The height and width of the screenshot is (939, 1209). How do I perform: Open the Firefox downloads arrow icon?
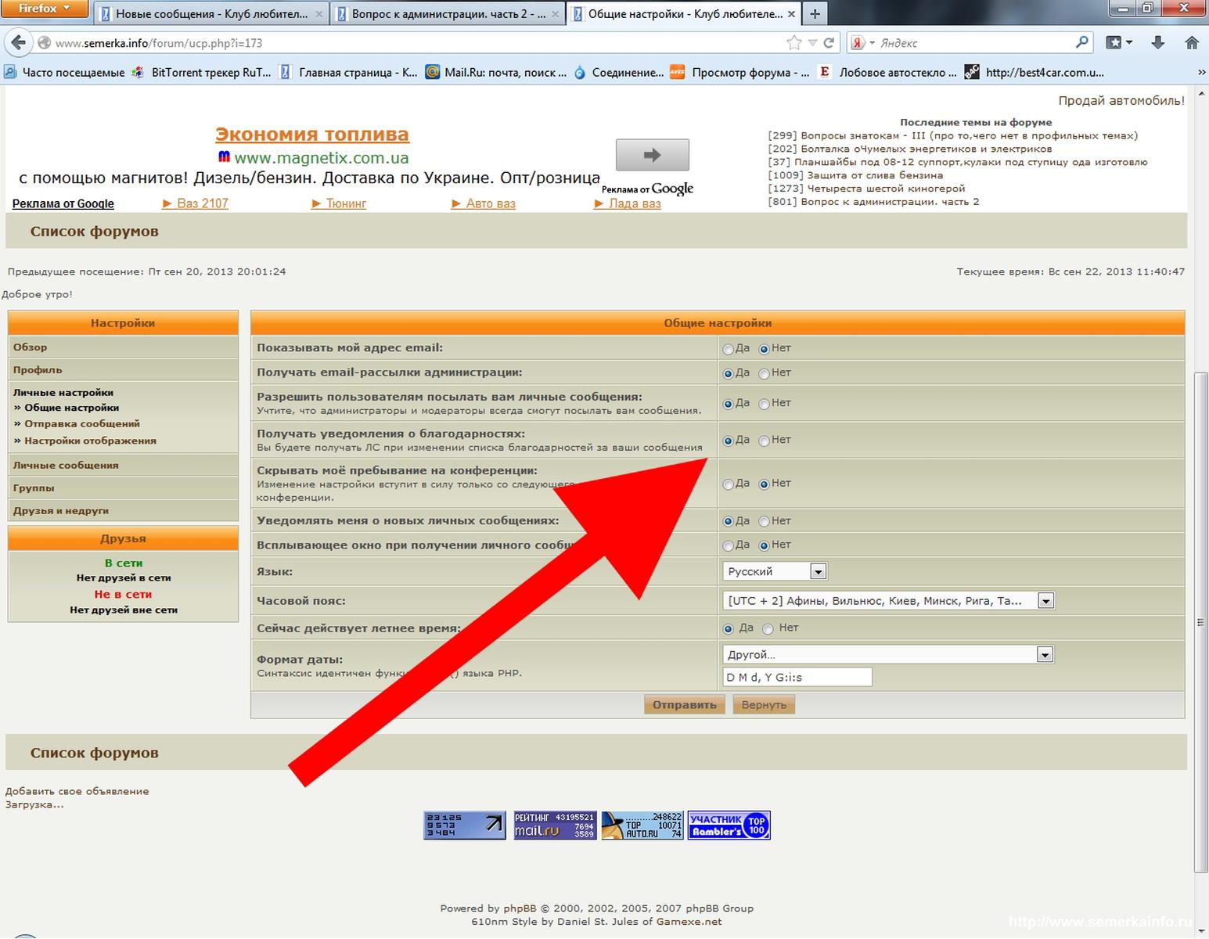pos(1158,43)
